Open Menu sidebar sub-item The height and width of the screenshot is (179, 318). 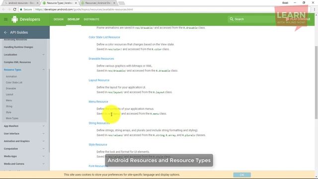9,100
